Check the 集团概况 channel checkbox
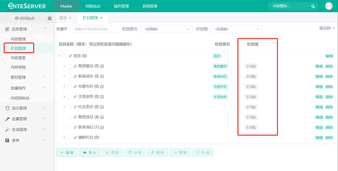The width and height of the screenshot is (338, 171). click(69, 66)
